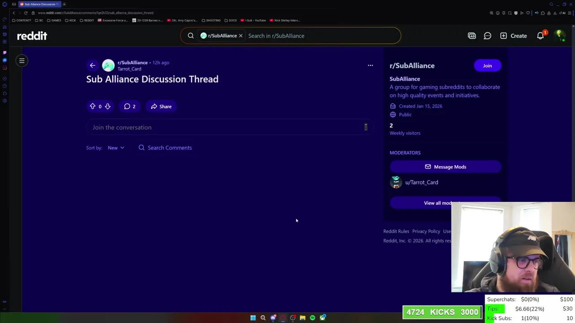This screenshot has width=575, height=323.
Task: Click the browser address bar URL
Action: pyautogui.click(x=96, y=13)
